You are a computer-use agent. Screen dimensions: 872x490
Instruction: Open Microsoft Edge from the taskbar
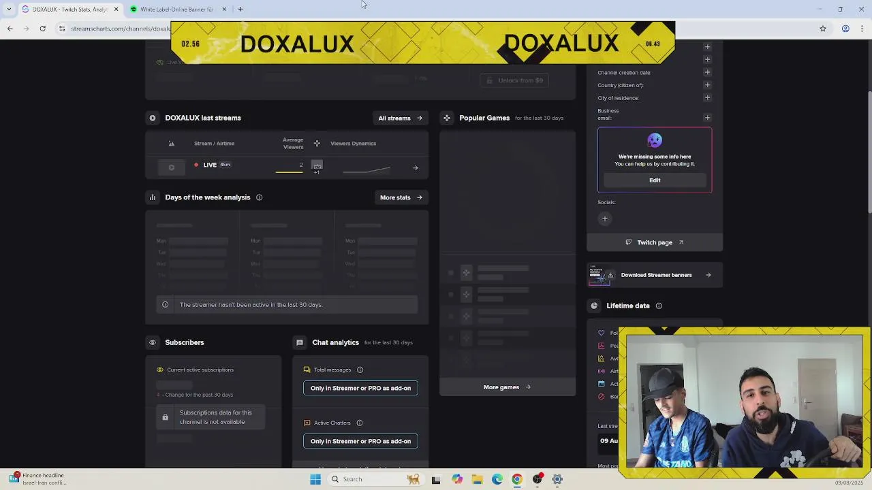pos(497,479)
